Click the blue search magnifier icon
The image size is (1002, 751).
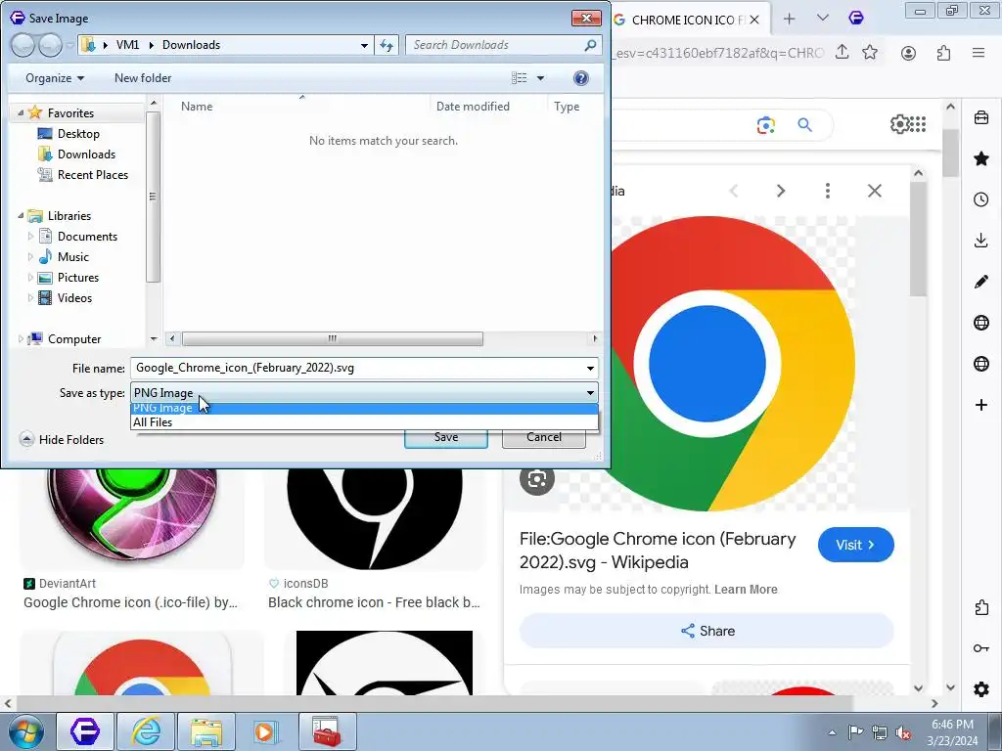804,125
